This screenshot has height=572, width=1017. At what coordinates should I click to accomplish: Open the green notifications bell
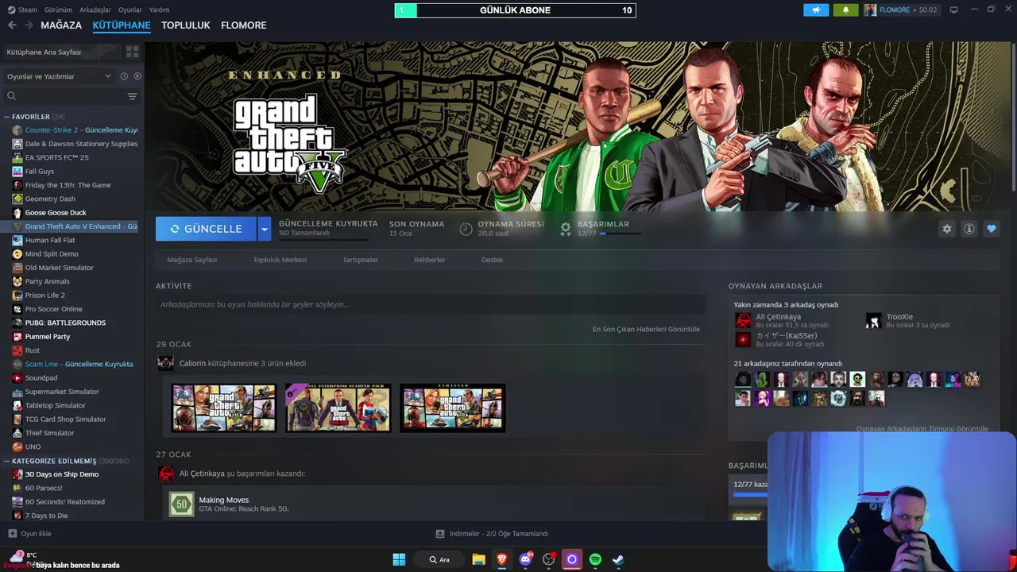coord(845,10)
